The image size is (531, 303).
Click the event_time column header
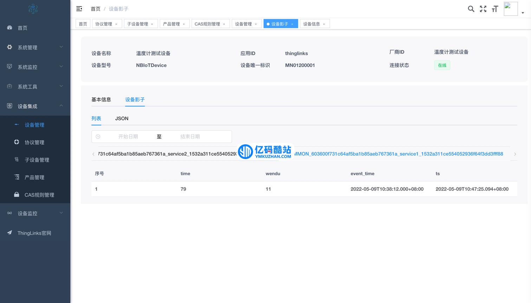[362, 173]
